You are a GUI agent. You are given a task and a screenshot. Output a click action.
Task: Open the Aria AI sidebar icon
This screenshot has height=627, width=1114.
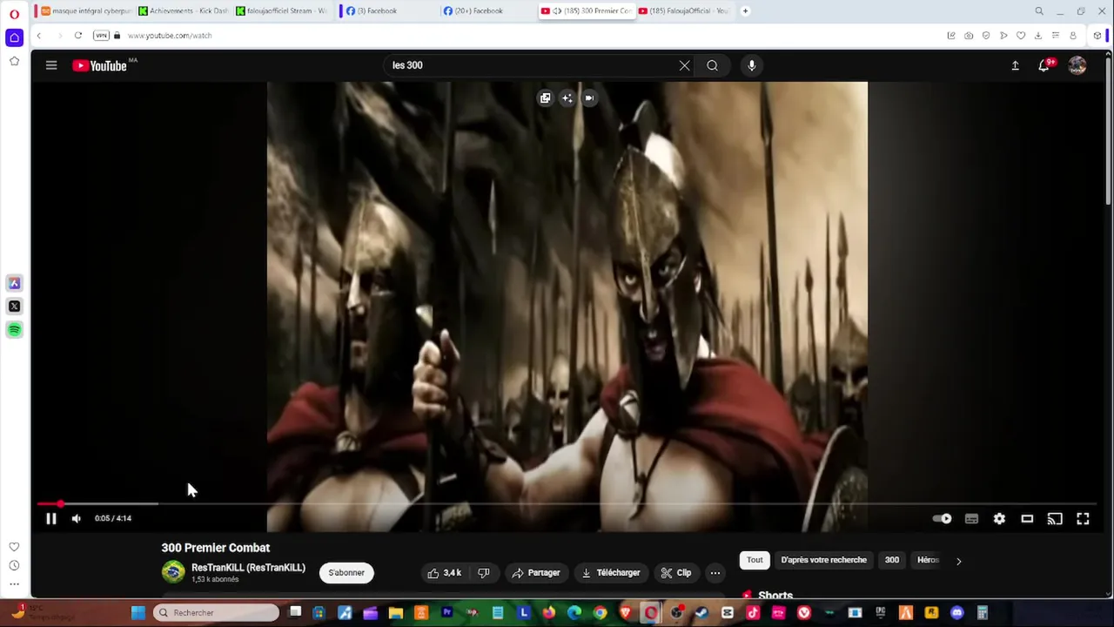coord(14,283)
